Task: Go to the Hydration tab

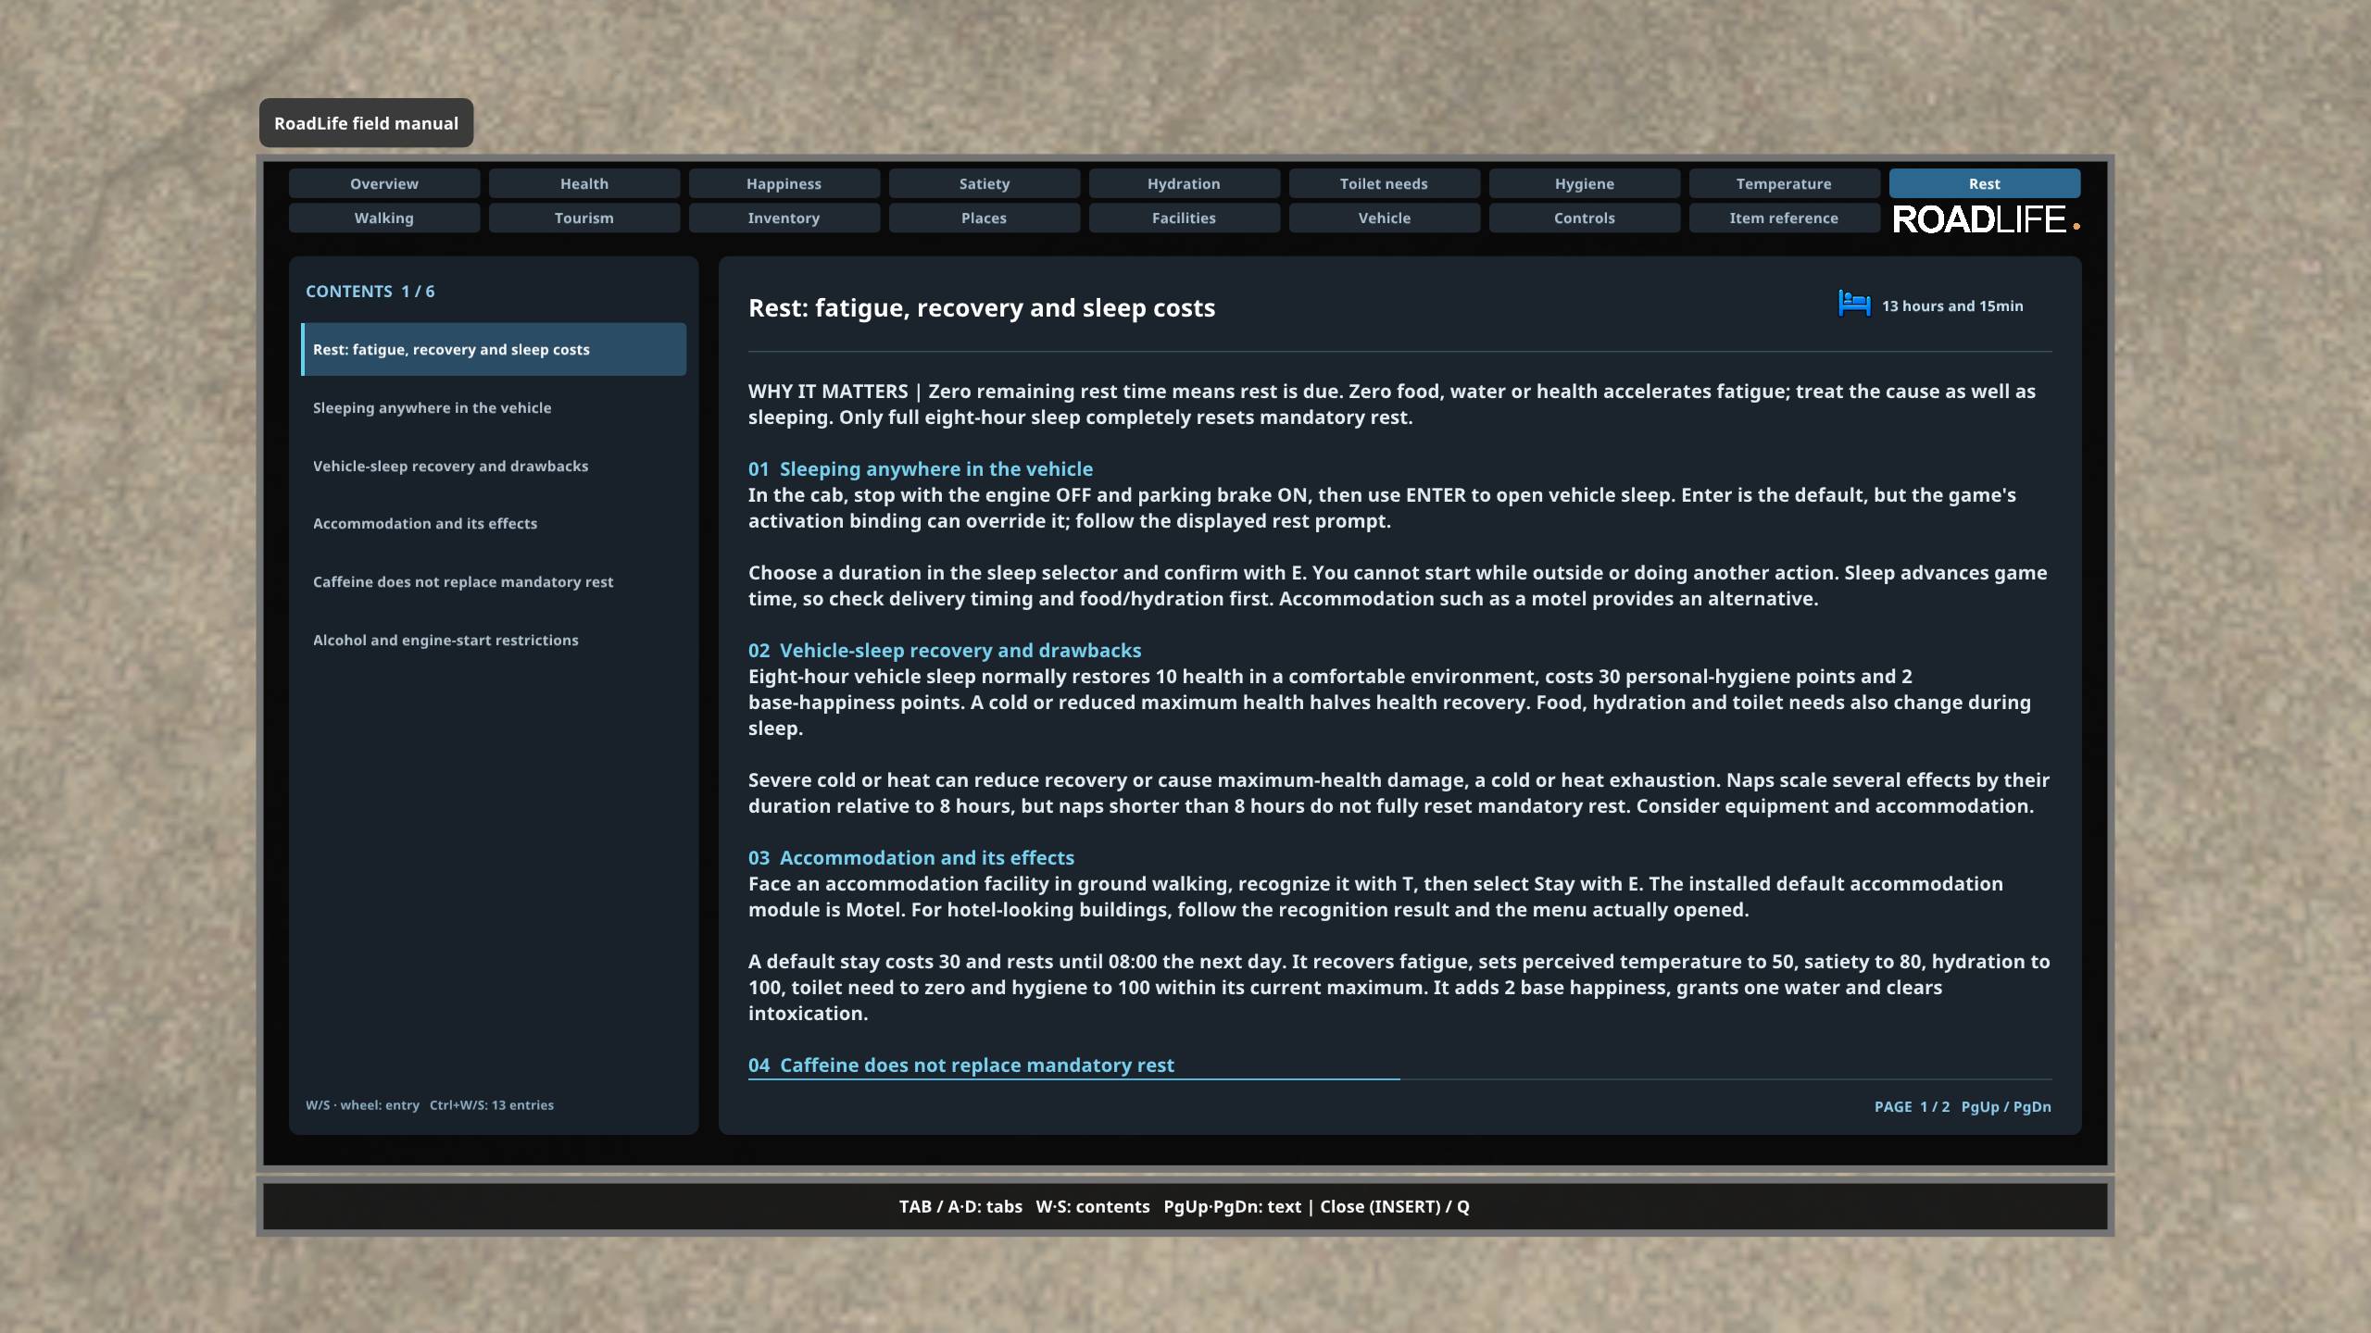Action: pos(1185,183)
